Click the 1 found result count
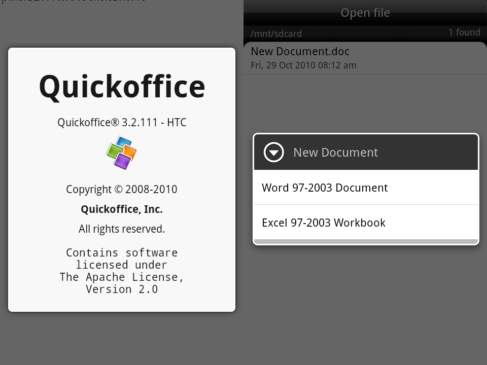487x365 pixels. pos(464,32)
